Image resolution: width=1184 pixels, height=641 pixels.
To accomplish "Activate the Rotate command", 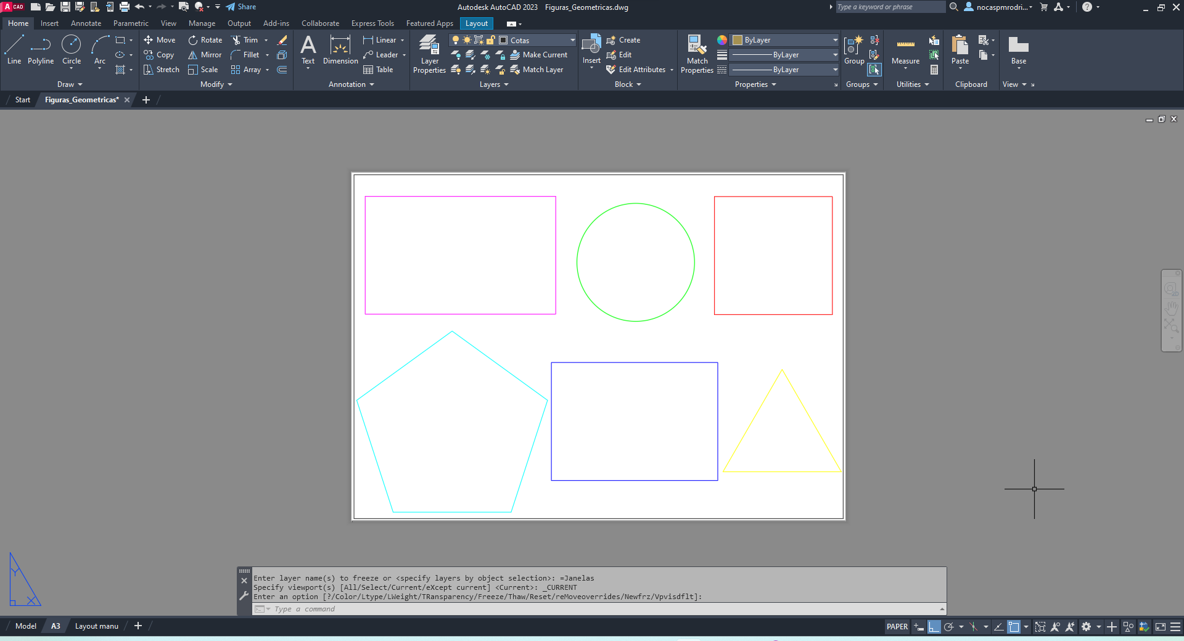I will point(205,40).
